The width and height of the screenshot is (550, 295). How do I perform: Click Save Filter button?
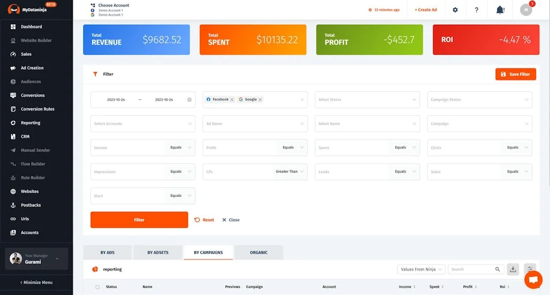click(516, 74)
